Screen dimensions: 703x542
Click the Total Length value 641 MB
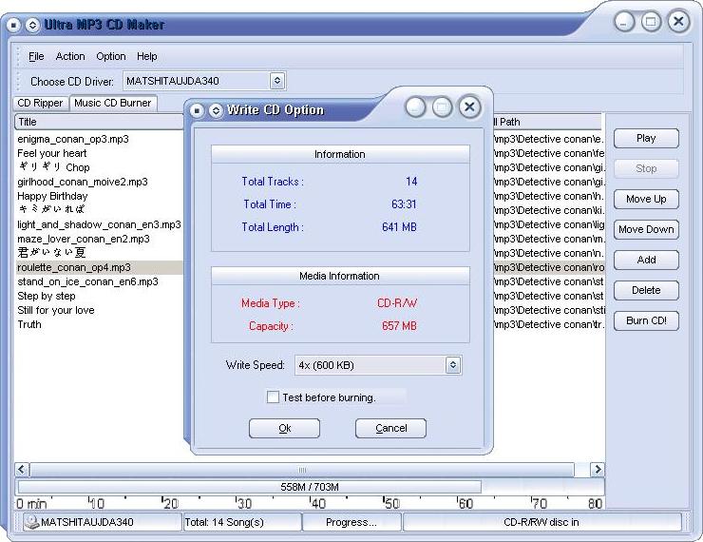[399, 227]
